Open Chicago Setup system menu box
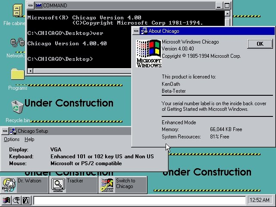This screenshot has height=207, width=276. tap(5, 131)
